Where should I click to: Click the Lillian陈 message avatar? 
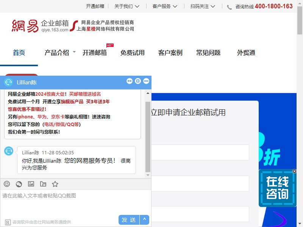point(9,151)
